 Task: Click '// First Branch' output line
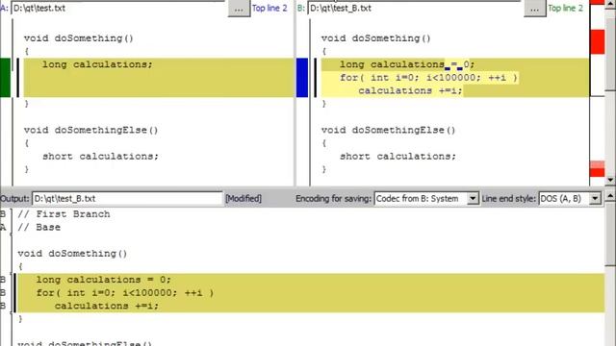pyautogui.click(x=64, y=214)
